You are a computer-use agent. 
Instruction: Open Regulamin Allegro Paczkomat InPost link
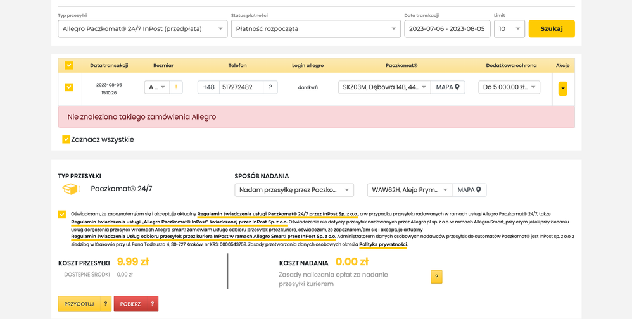point(179,222)
